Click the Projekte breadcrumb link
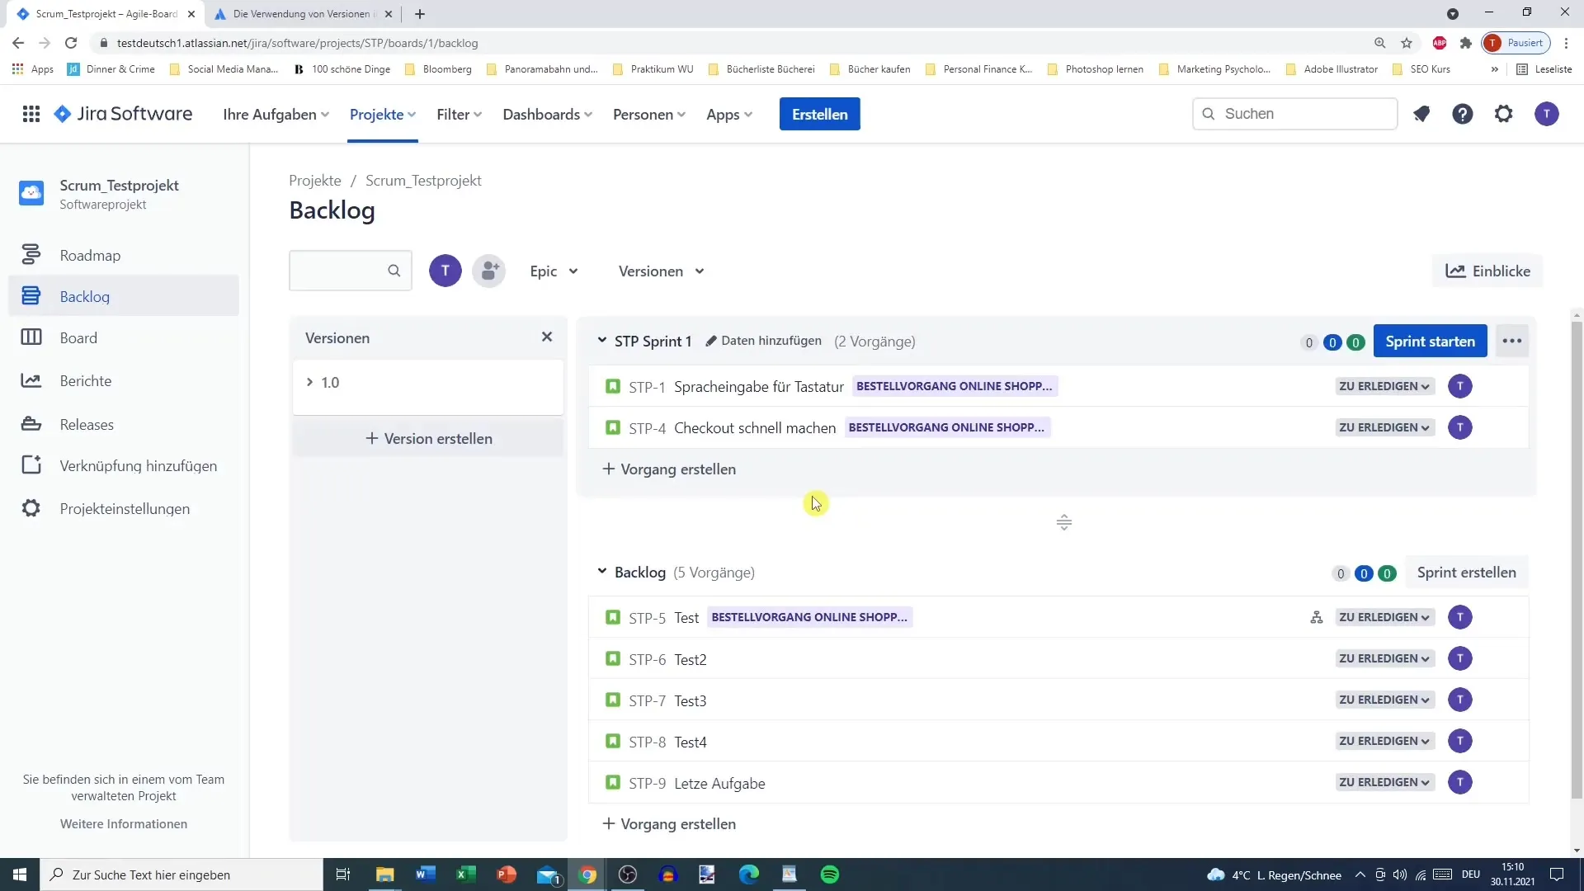Image resolution: width=1584 pixels, height=891 pixels. point(315,180)
